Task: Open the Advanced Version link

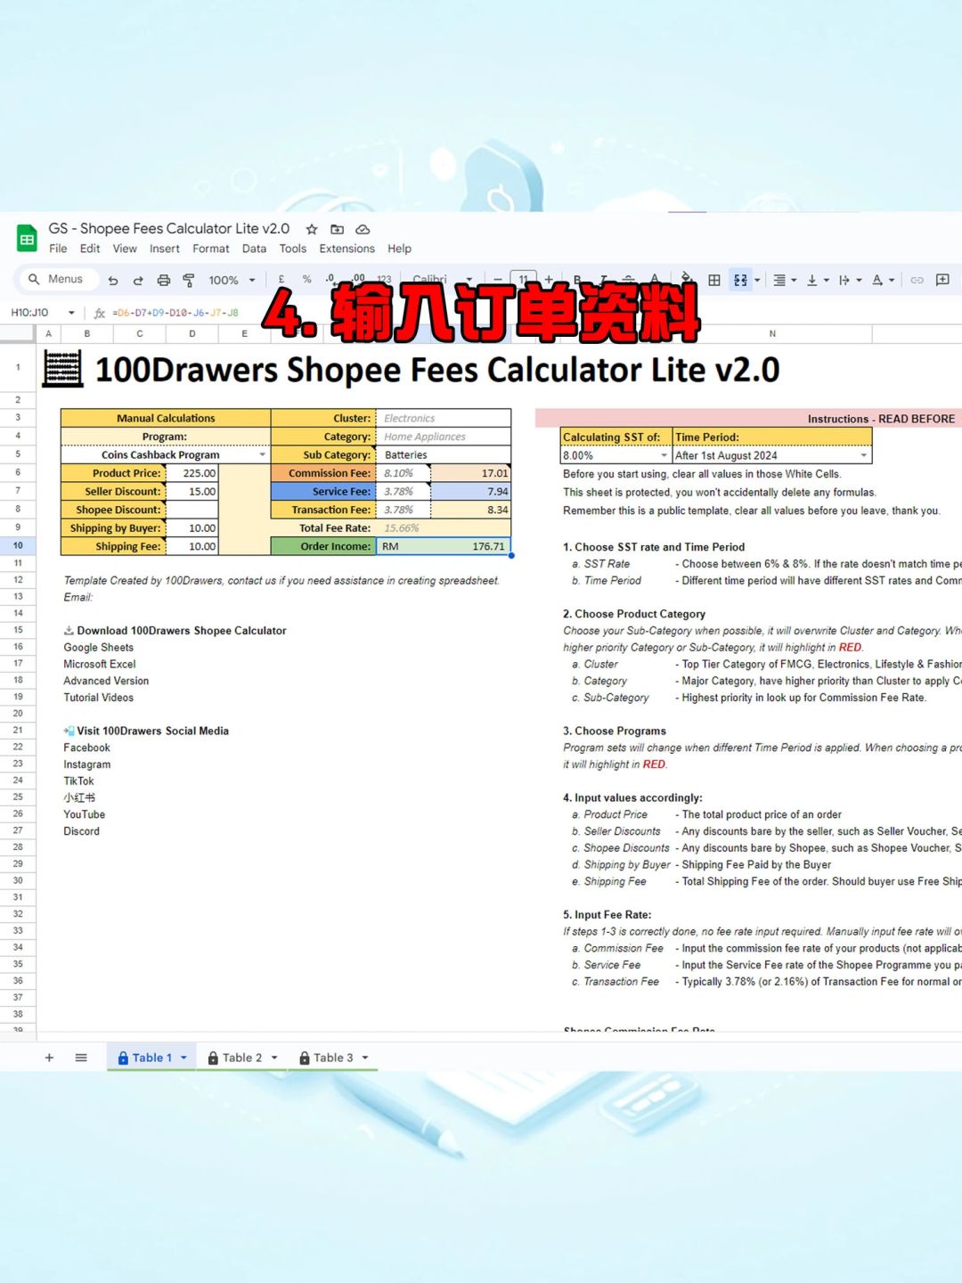Action: click(x=106, y=681)
